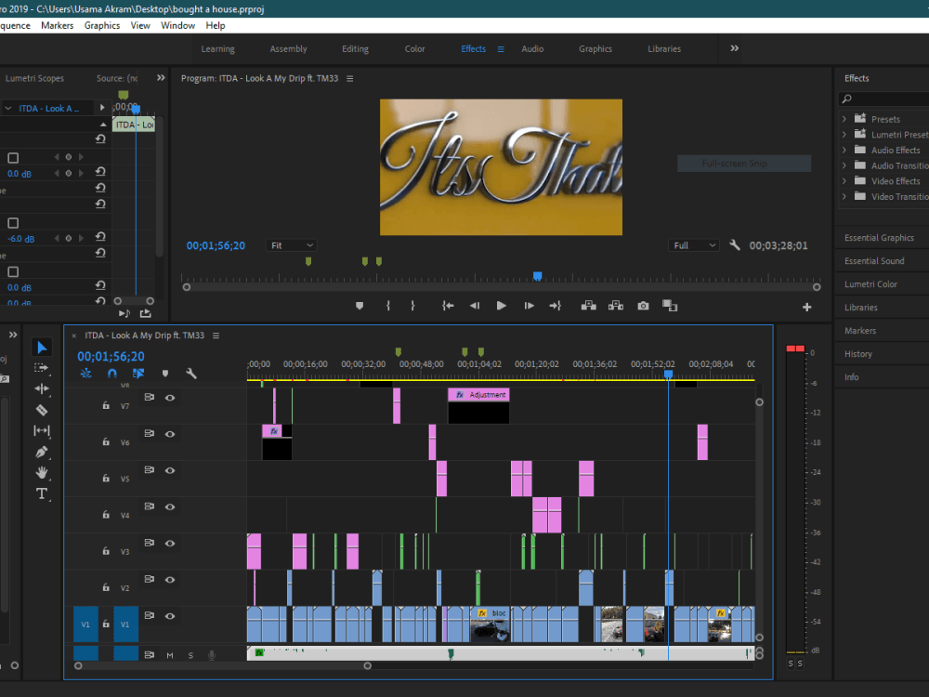Toggle V3 track output eye
The image size is (929, 697).
click(x=170, y=543)
